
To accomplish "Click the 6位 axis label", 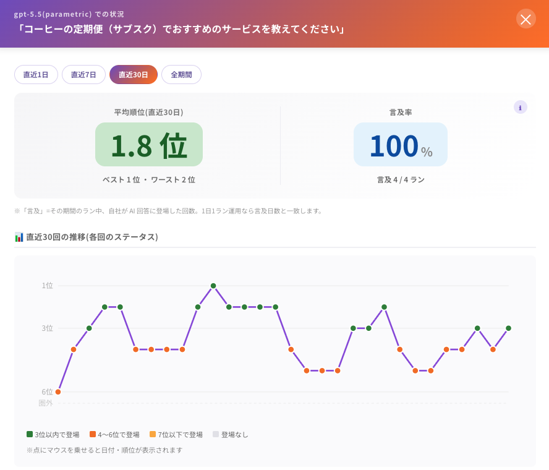I will point(47,391).
